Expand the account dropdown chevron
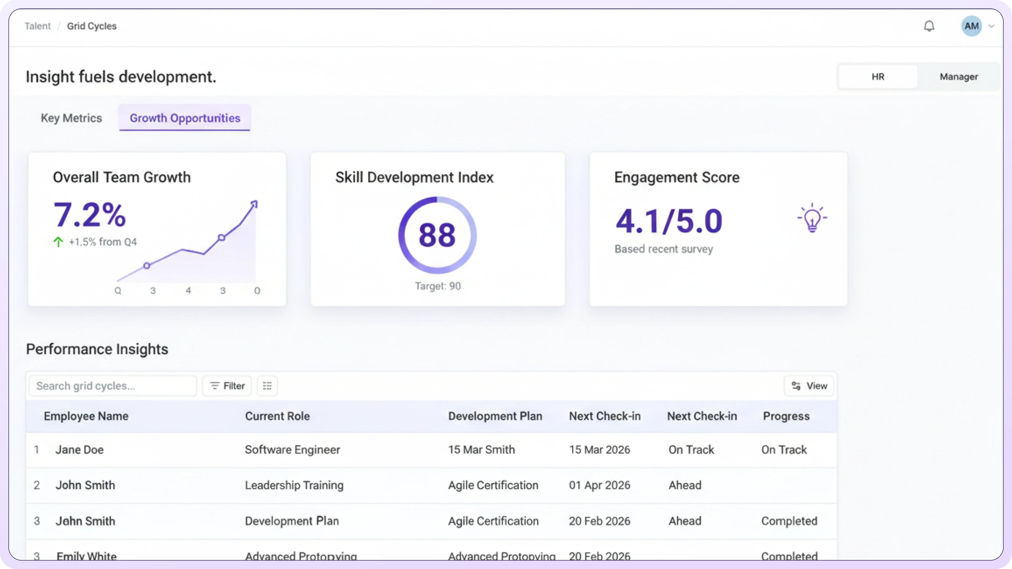This screenshot has width=1012, height=569. (x=991, y=26)
